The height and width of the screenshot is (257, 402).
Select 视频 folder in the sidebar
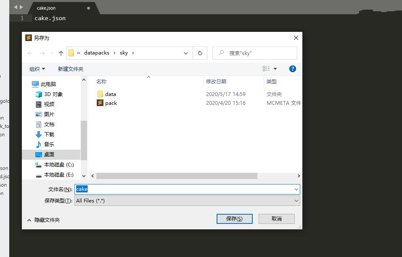coord(49,104)
